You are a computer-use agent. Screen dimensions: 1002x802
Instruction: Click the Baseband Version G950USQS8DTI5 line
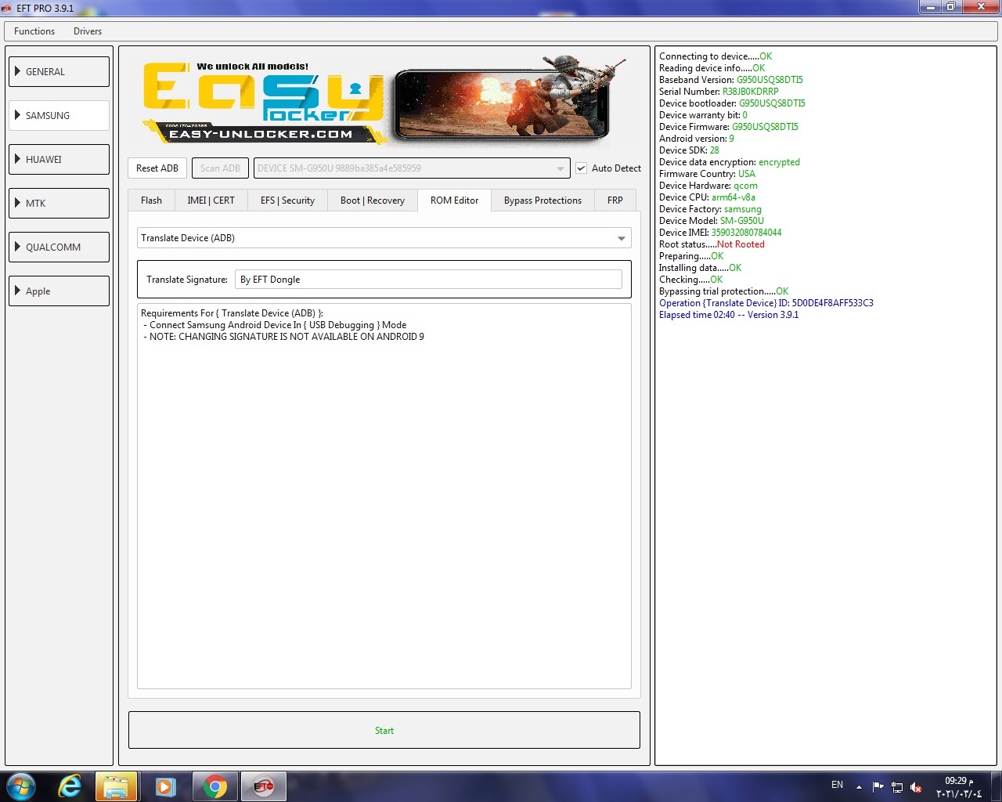coord(731,80)
